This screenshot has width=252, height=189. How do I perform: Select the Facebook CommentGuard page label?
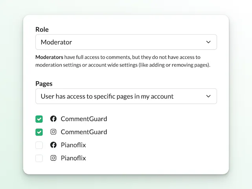[x=84, y=119]
